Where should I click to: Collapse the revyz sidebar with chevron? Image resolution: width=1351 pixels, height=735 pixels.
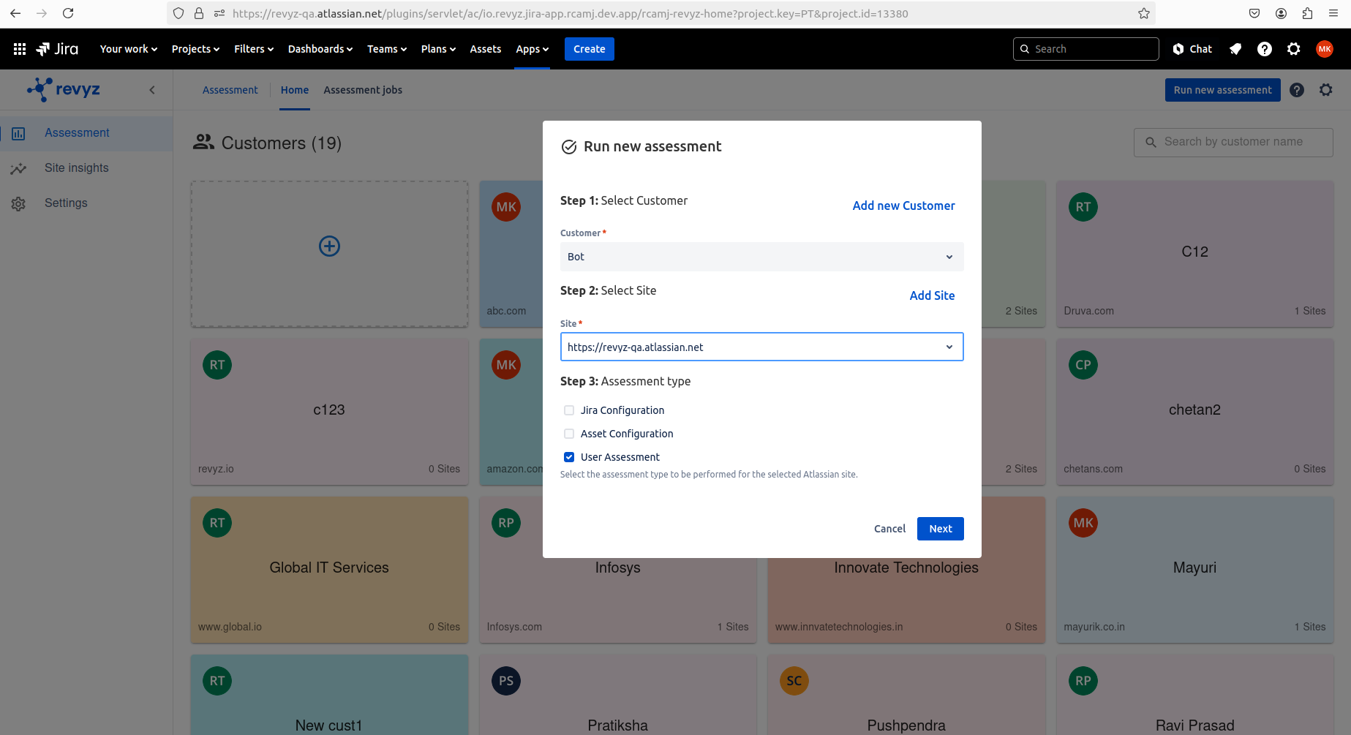[152, 90]
